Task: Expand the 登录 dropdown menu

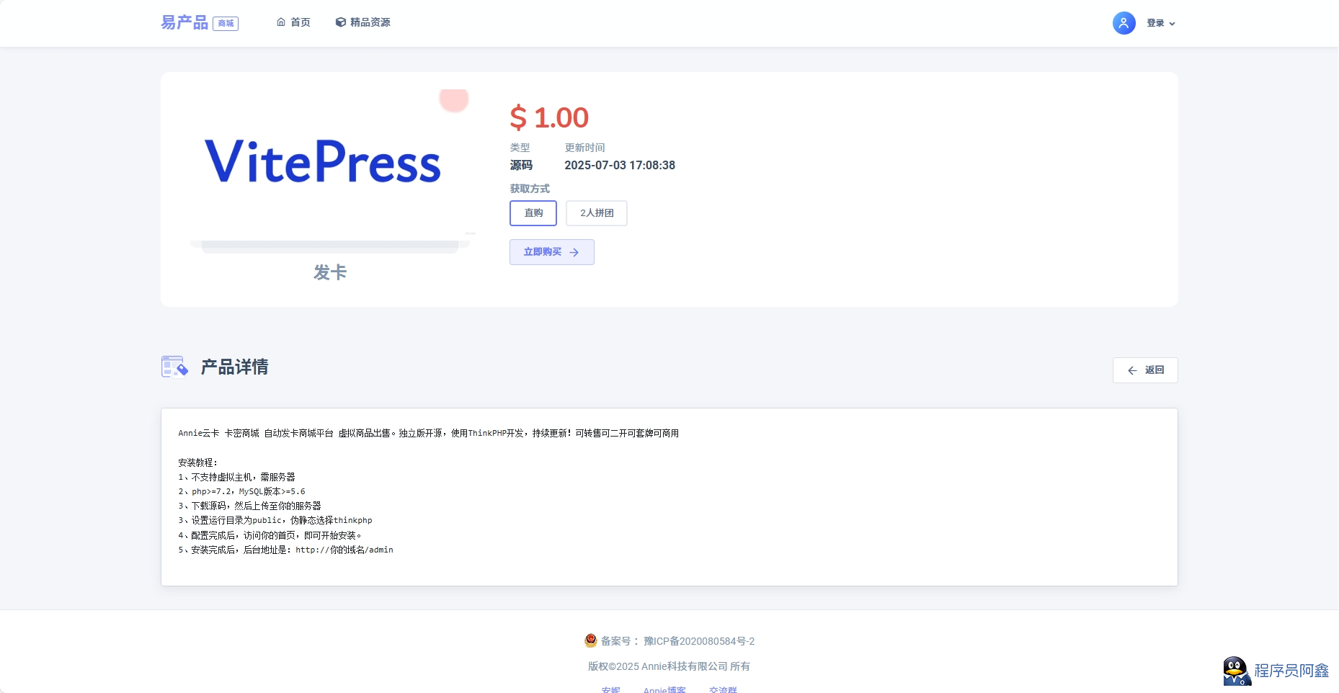Action: coord(1161,23)
